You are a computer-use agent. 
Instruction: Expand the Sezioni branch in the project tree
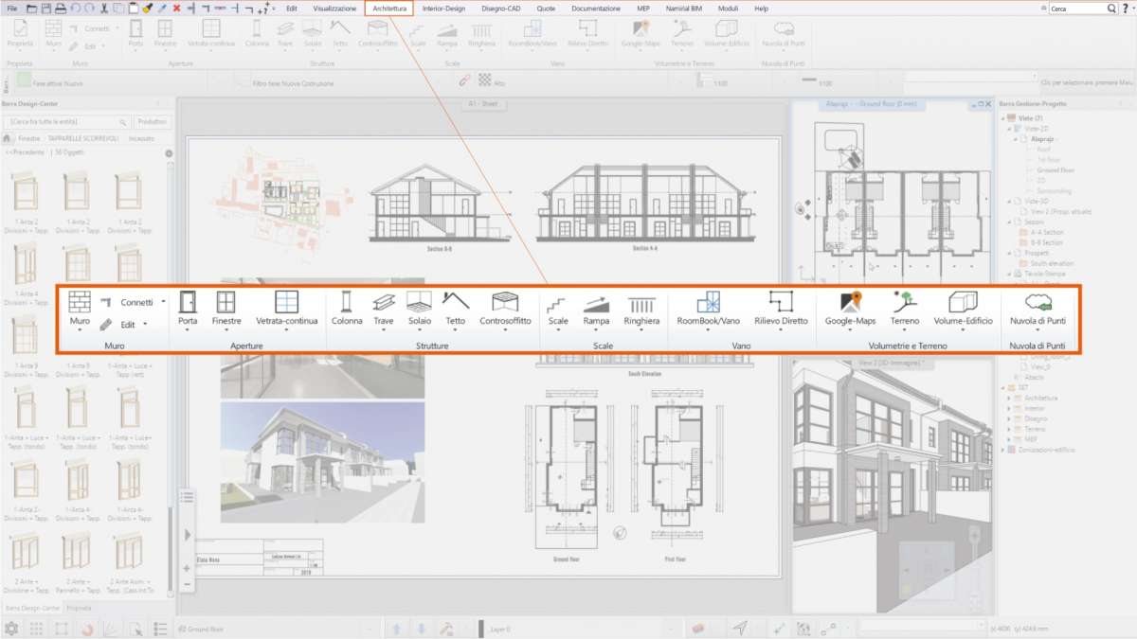(x=1008, y=222)
